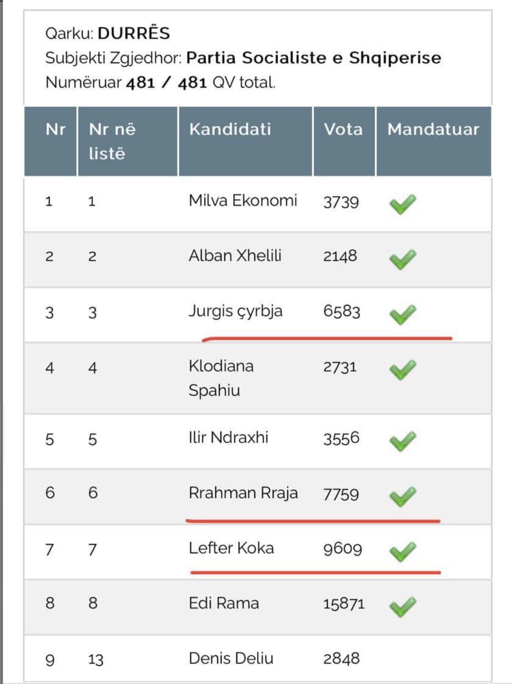512x684 pixels.
Task: Click the mandate checkmark for Jurgis çyrbja
Action: coord(403,314)
